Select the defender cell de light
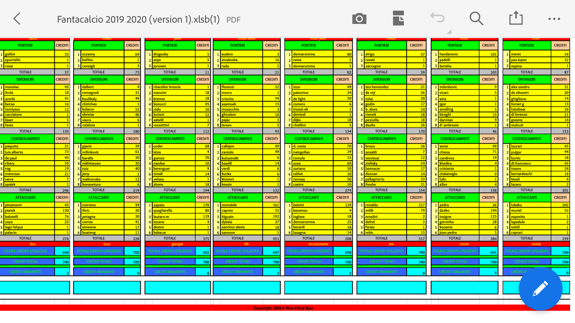 313,98
